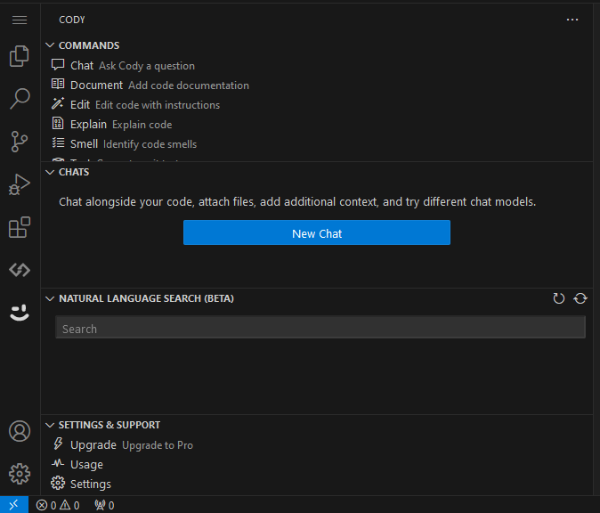
Task: Click the errors count in status bar
Action: pos(46,505)
